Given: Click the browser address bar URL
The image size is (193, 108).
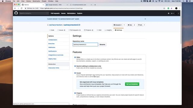Looking at the screenshot, I should pos(61,8).
